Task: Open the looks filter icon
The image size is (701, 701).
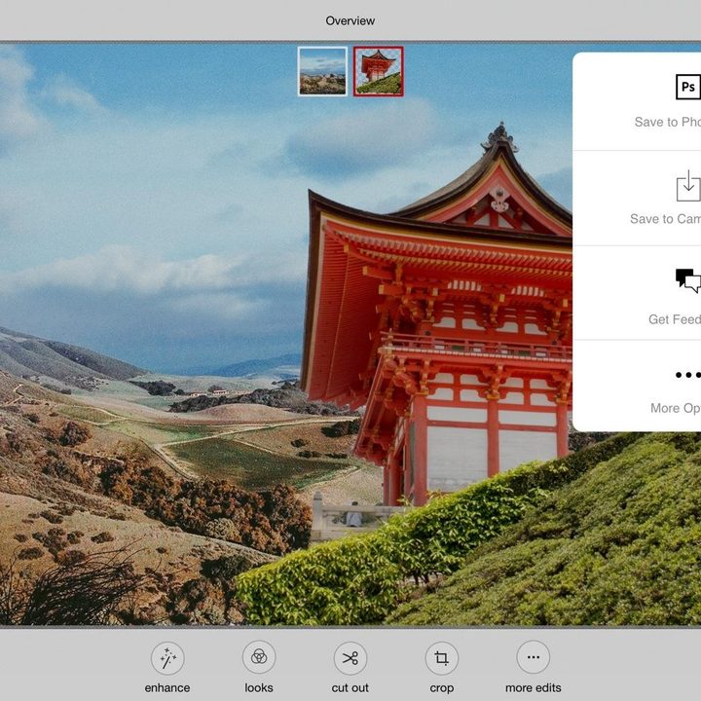Action: pyautogui.click(x=259, y=657)
